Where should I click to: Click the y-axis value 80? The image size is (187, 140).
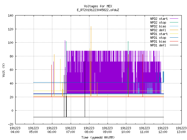point(11,56)
